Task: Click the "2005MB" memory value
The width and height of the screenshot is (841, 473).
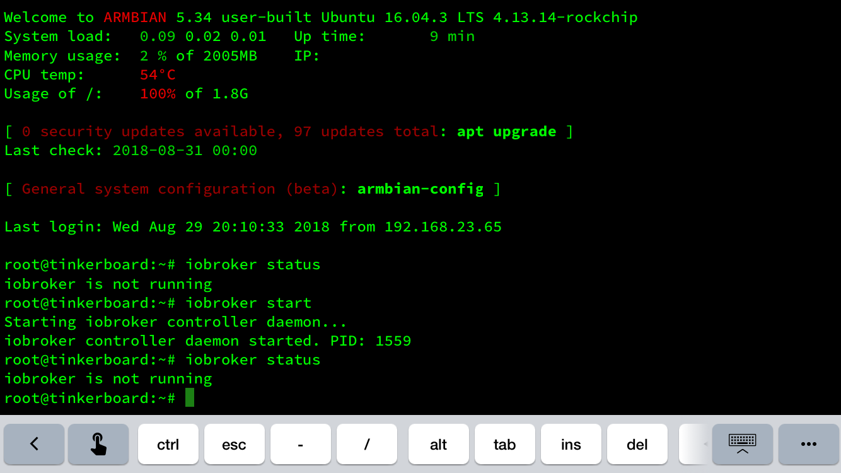Action: click(230, 55)
